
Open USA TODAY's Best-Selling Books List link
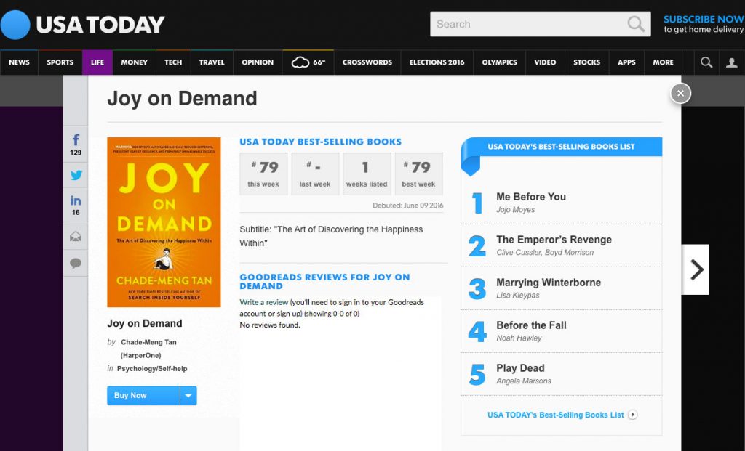[555, 415]
